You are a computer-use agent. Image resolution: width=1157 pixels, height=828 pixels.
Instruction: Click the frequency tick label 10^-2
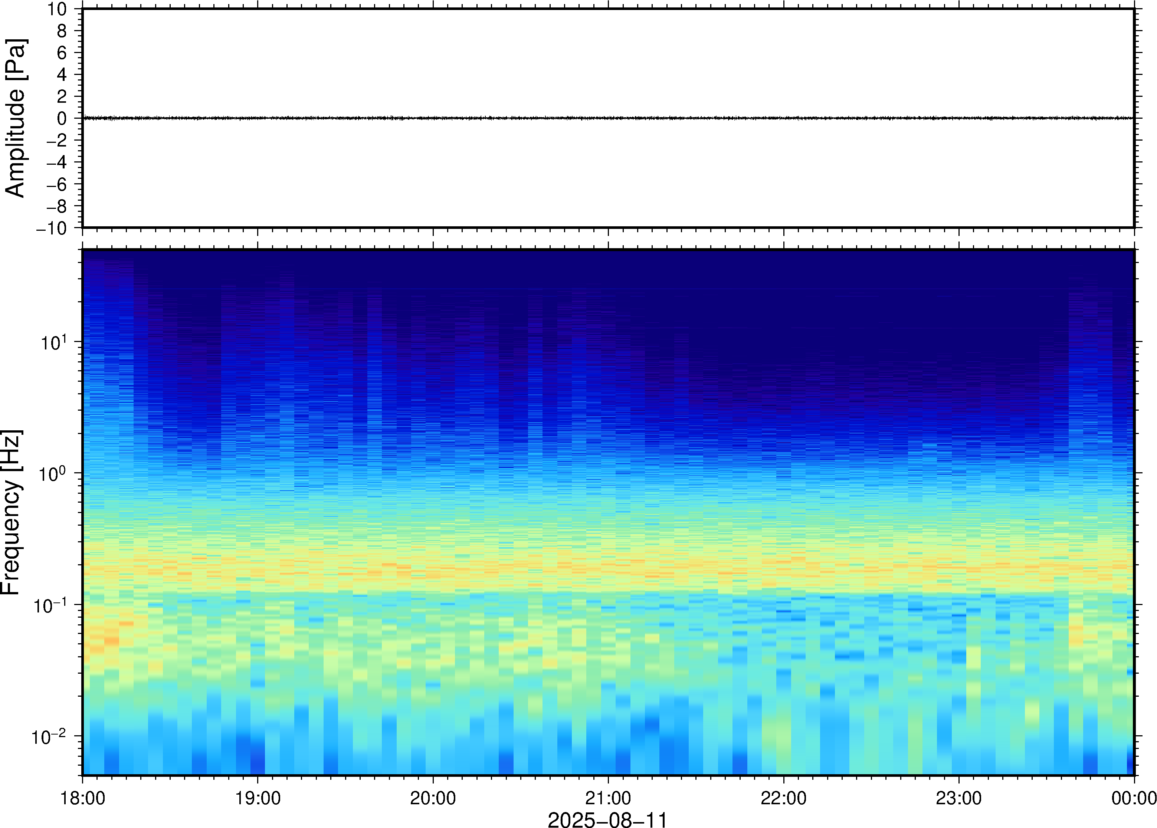click(x=49, y=736)
